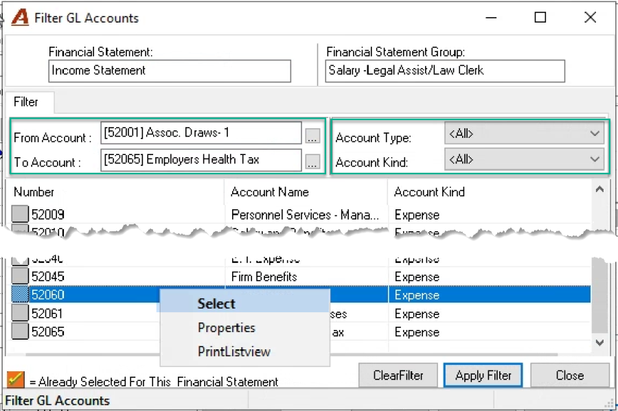Click the Apply Filter button
The width and height of the screenshot is (618, 411).
pos(483,375)
